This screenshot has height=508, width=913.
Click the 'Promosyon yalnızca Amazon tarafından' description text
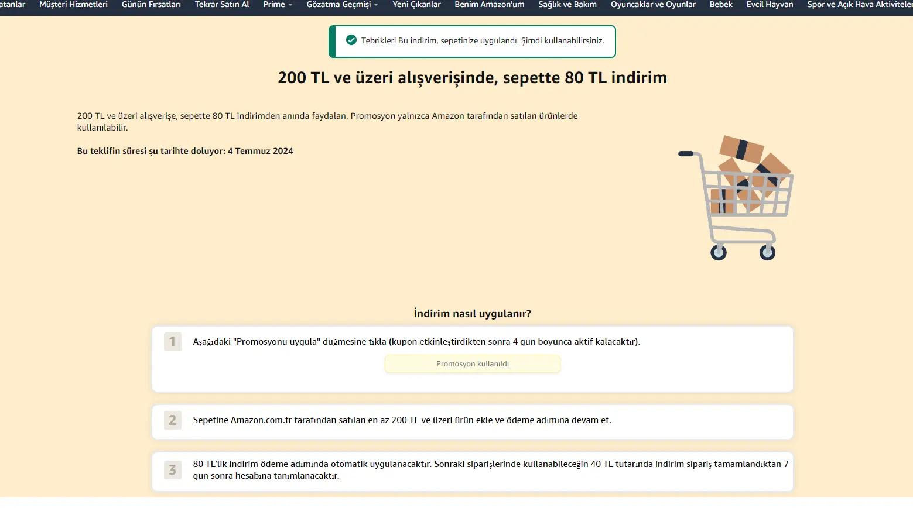[327, 122]
